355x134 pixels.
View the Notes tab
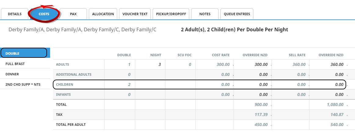pos(205,14)
